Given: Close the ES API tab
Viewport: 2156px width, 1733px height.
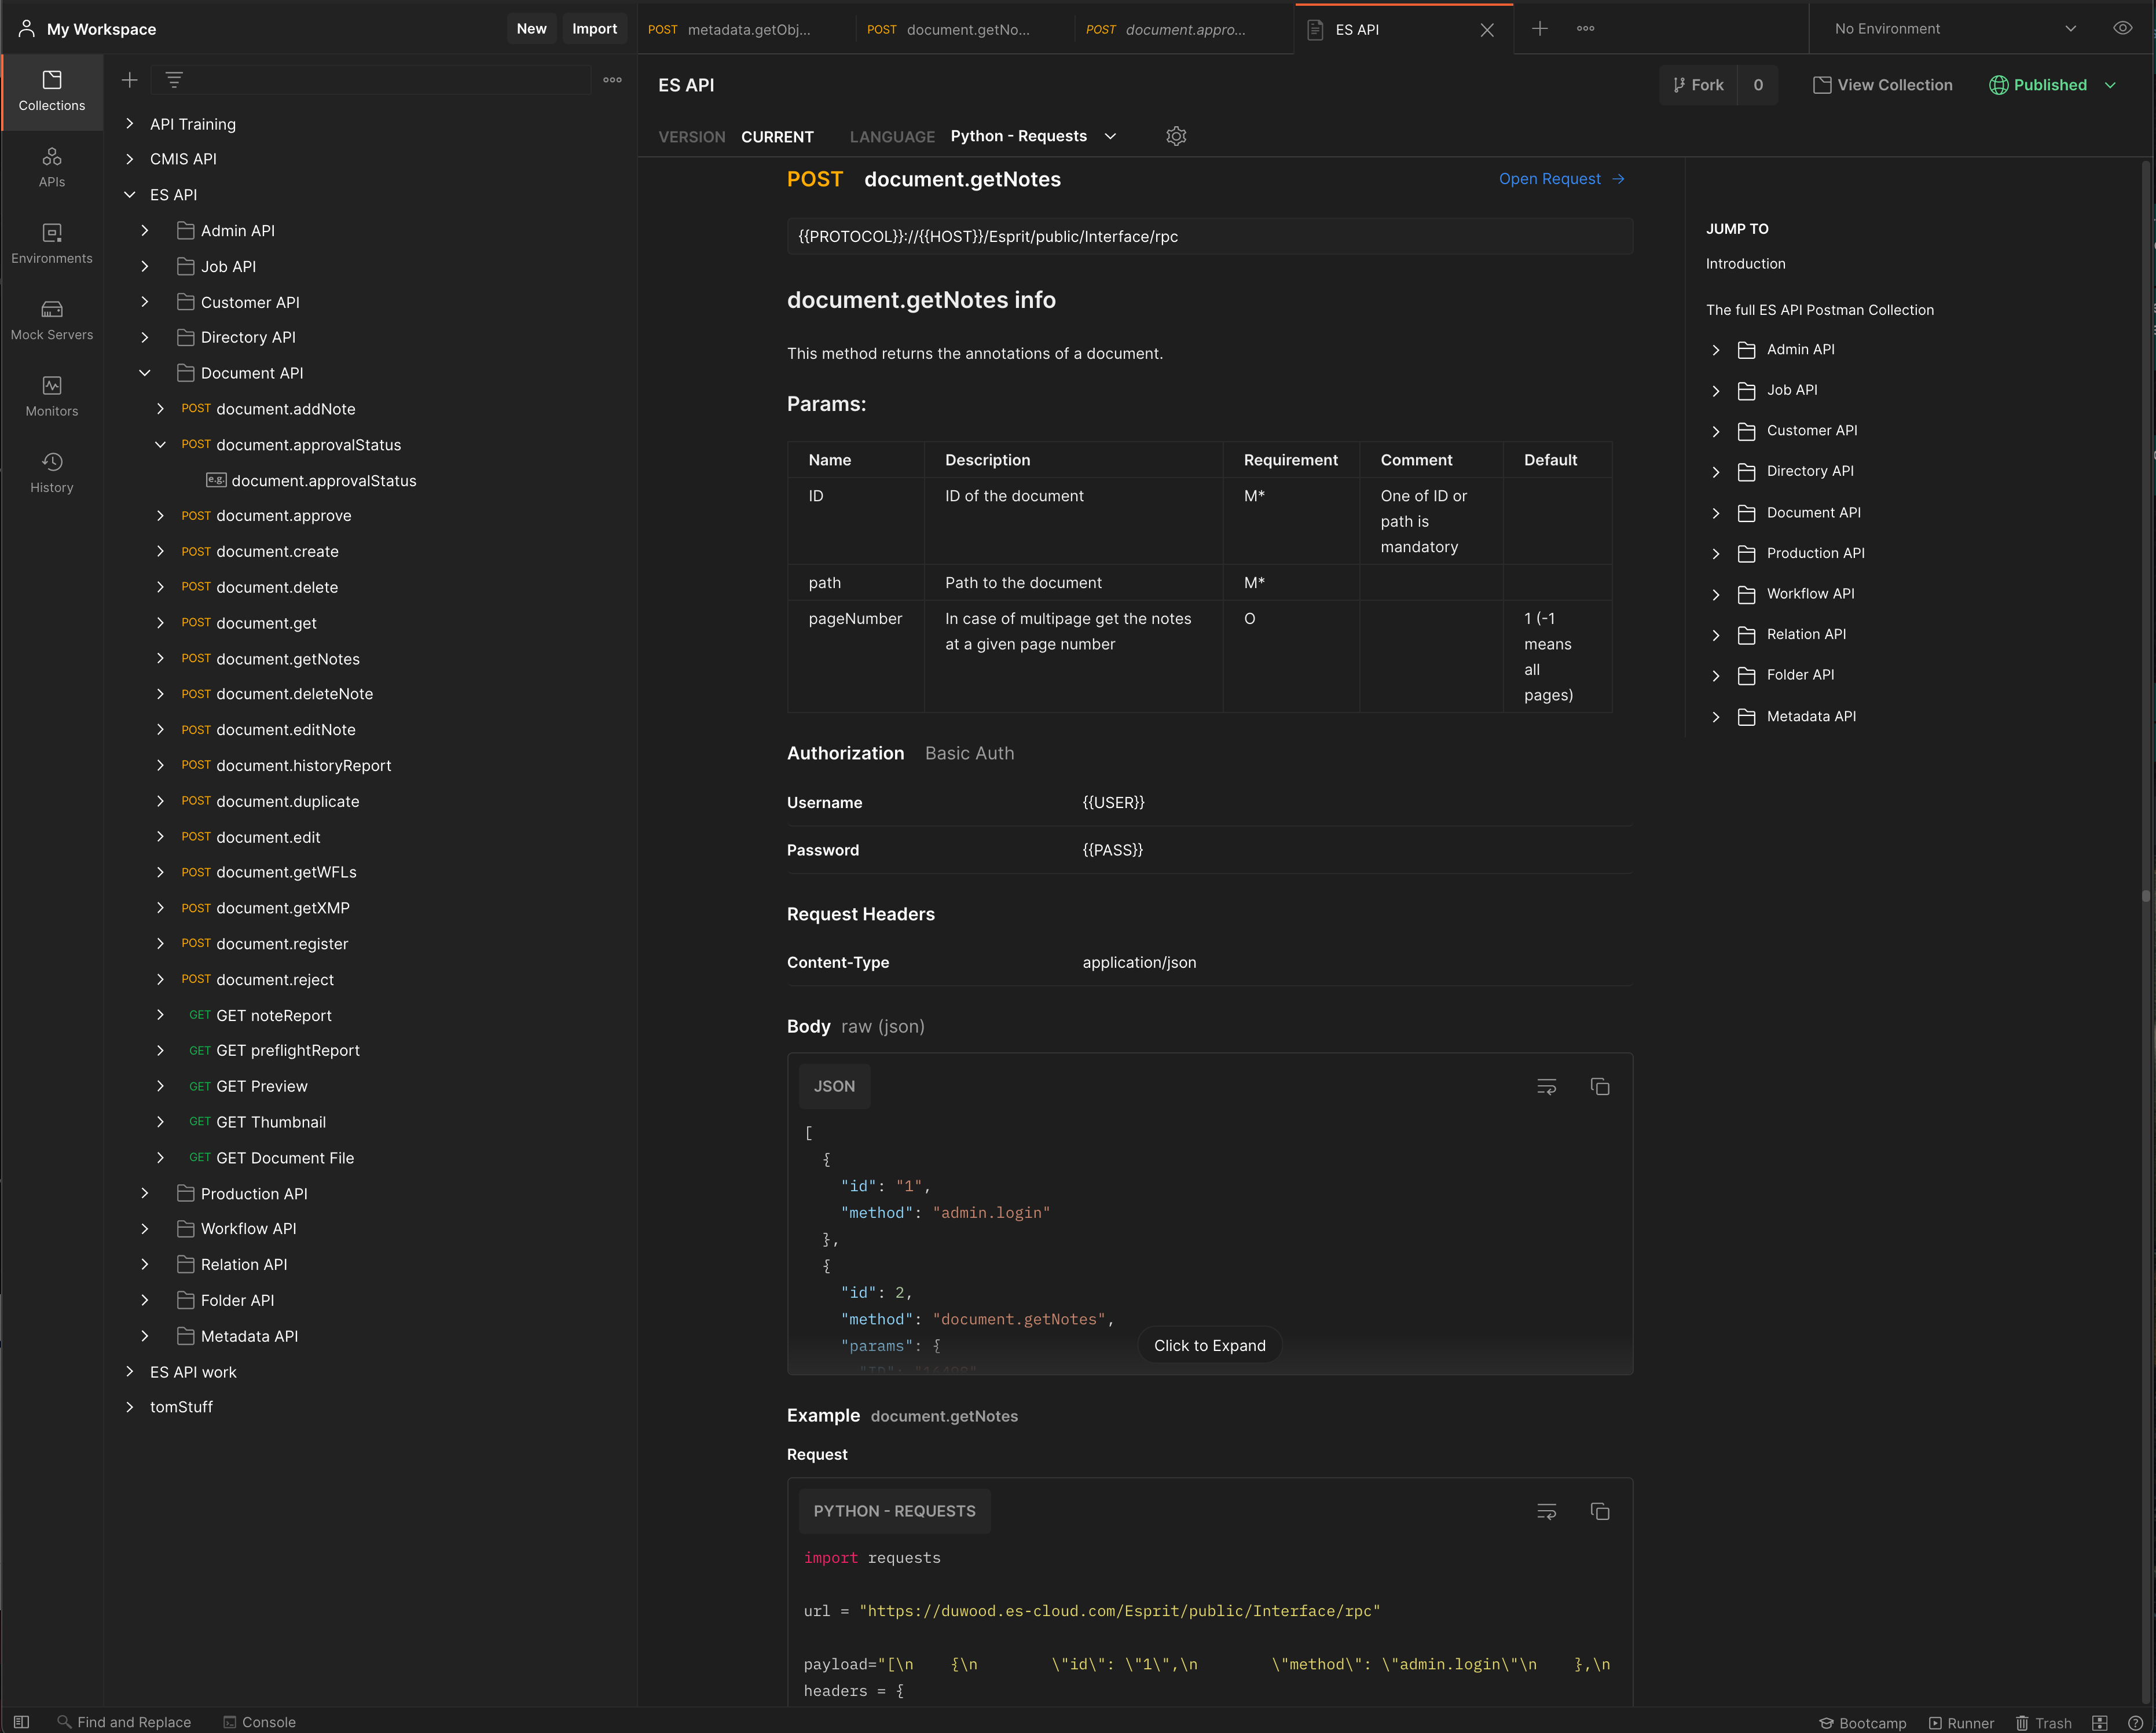Looking at the screenshot, I should [x=1487, y=30].
